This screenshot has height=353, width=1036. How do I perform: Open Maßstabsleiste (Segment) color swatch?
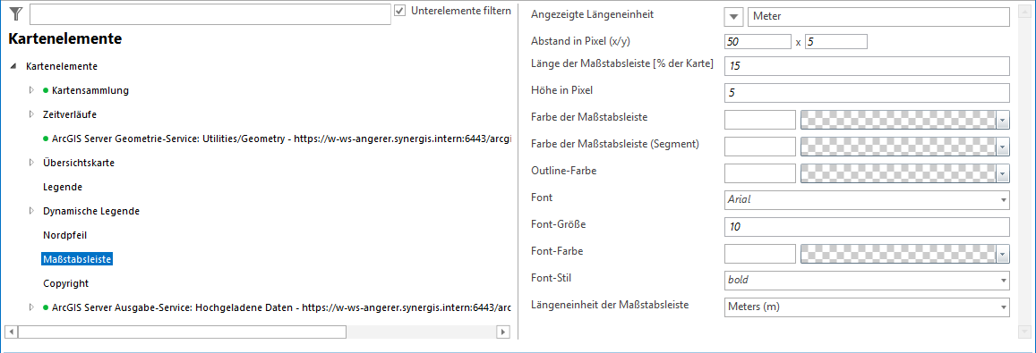pyautogui.click(x=898, y=147)
